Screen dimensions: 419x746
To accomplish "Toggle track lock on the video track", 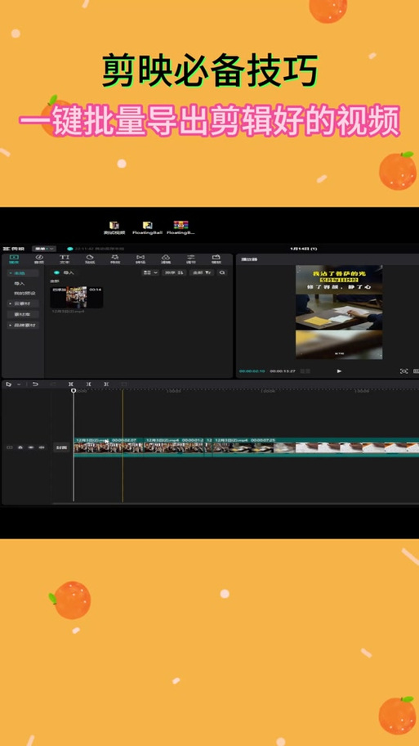I will (20, 447).
